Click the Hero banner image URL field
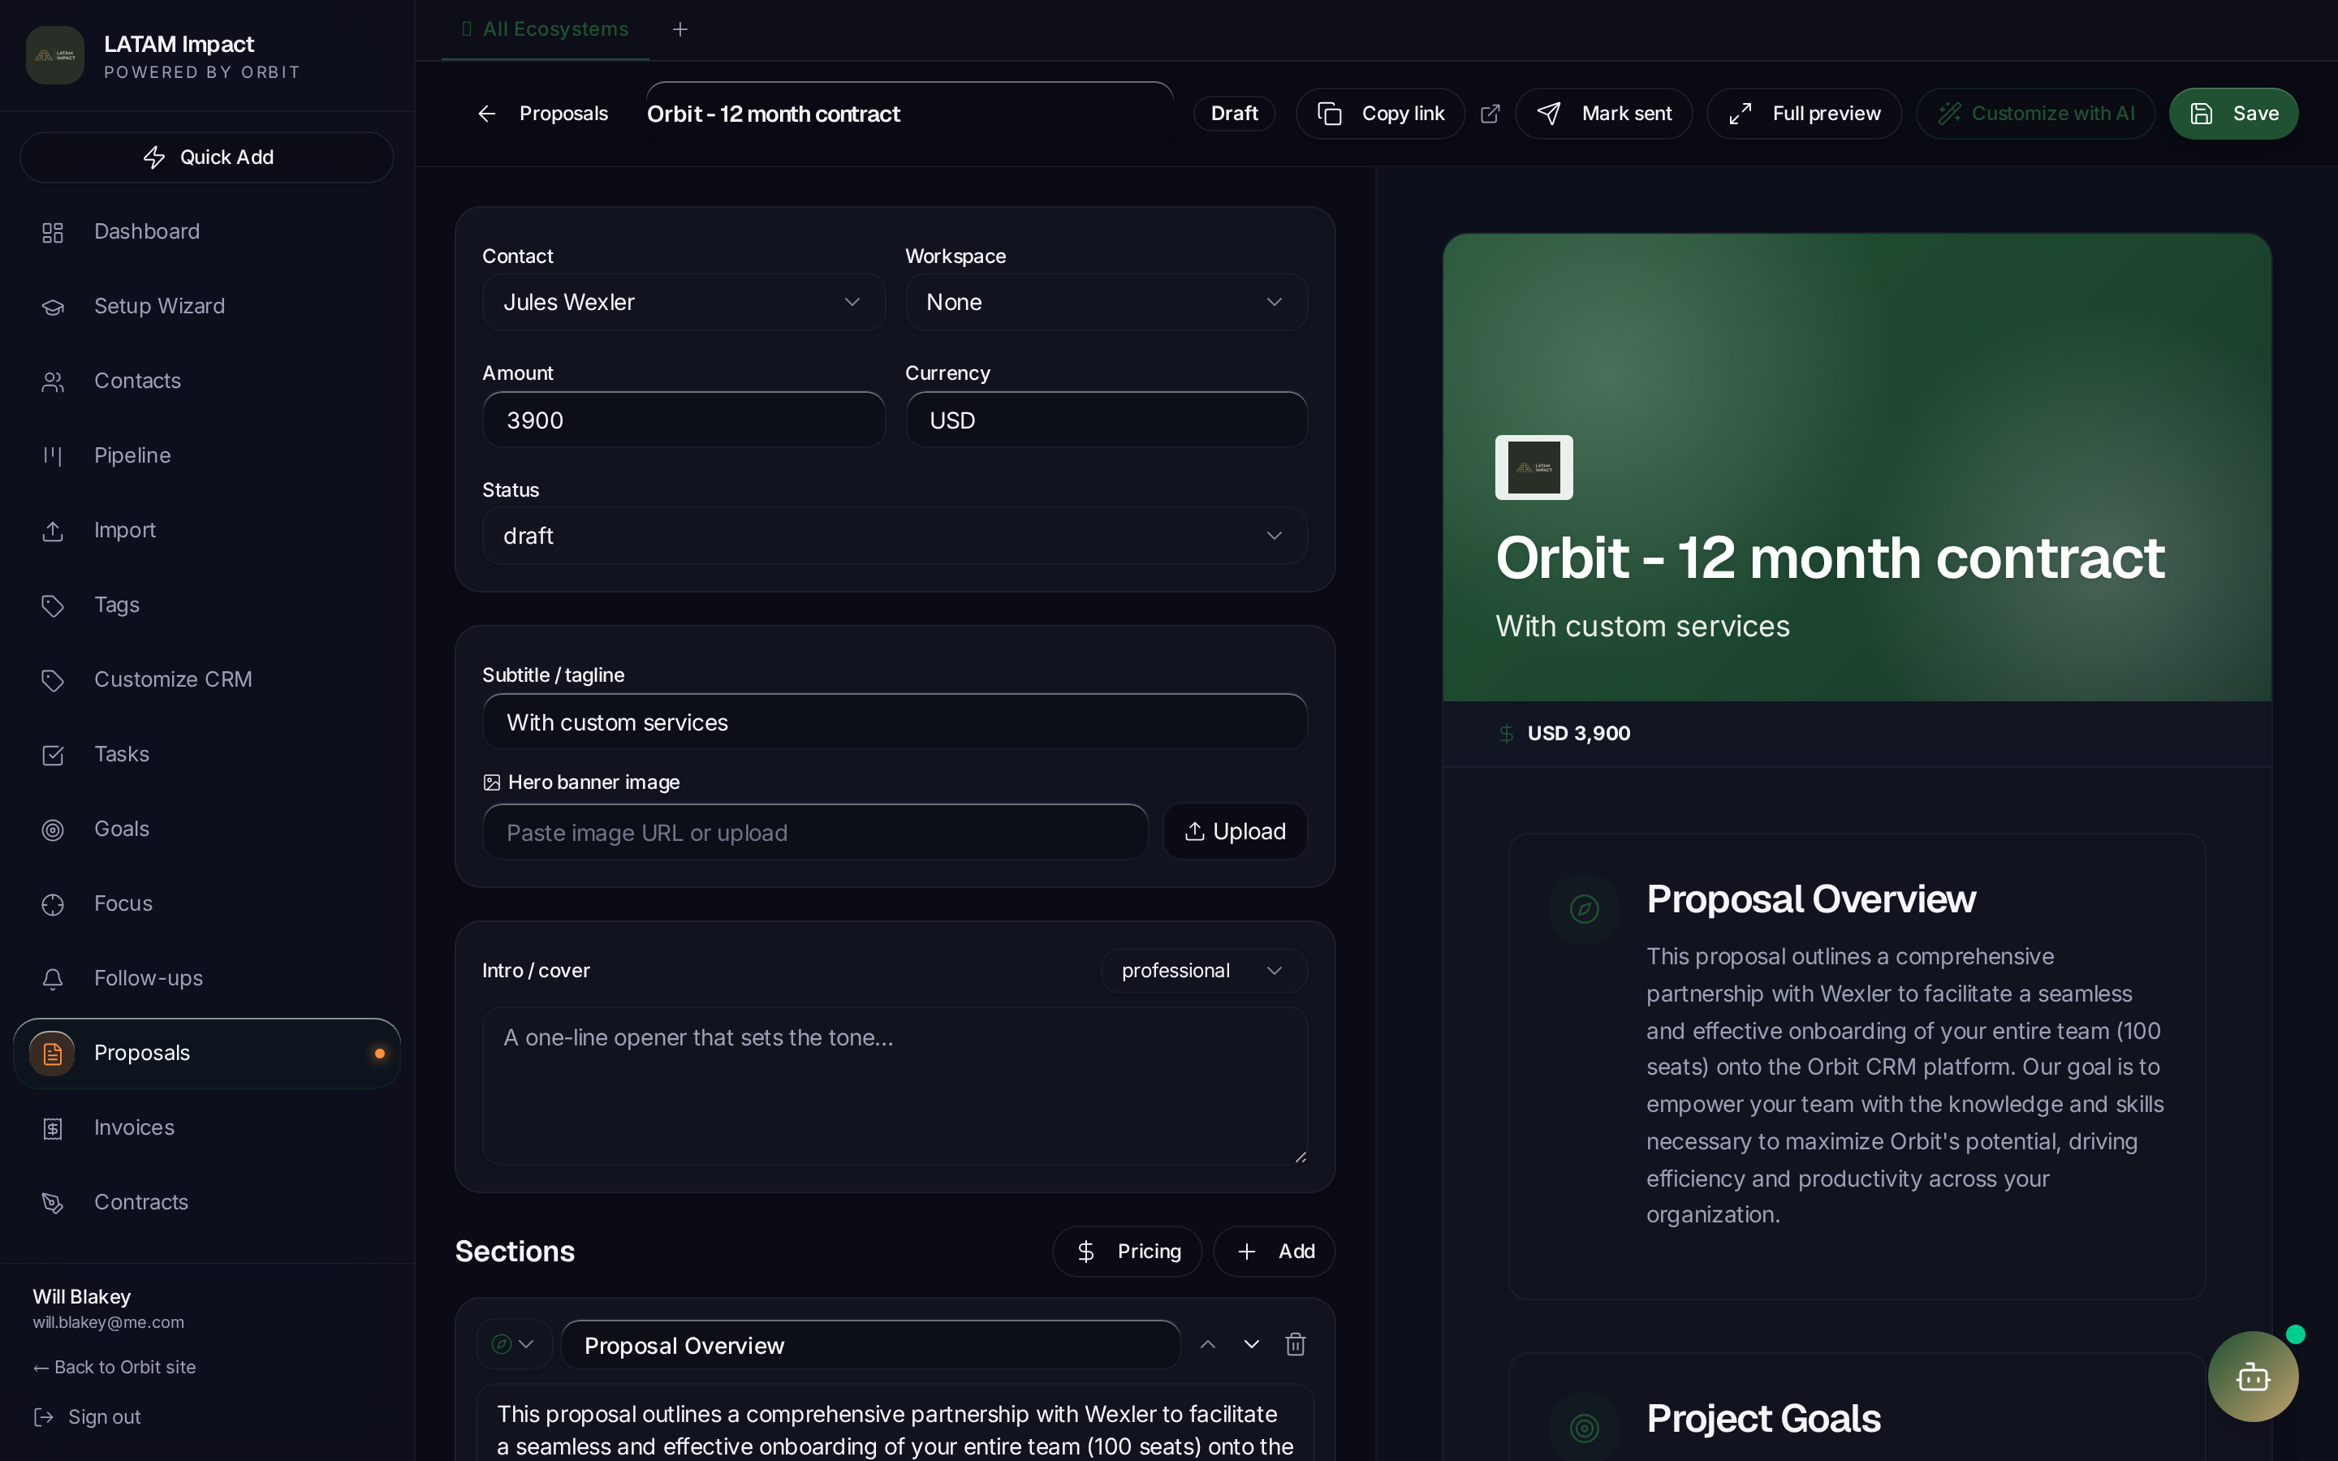Viewport: 2338px width, 1461px height. pos(814,832)
